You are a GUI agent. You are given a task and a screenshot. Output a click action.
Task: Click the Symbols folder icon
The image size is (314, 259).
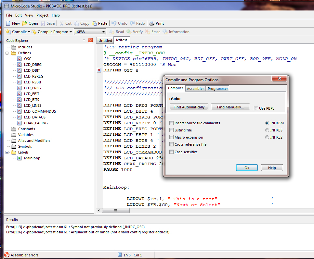point(14,146)
